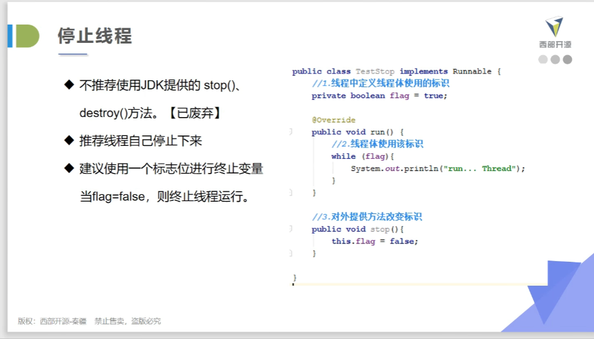
Task: Click the bullet 建议使用一个标志位进行终止变量
Action: (171, 169)
